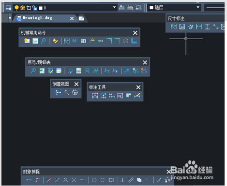Click first smart dimension icon in 尺寸标注
This screenshot has width=227, height=186.
[x=173, y=27]
